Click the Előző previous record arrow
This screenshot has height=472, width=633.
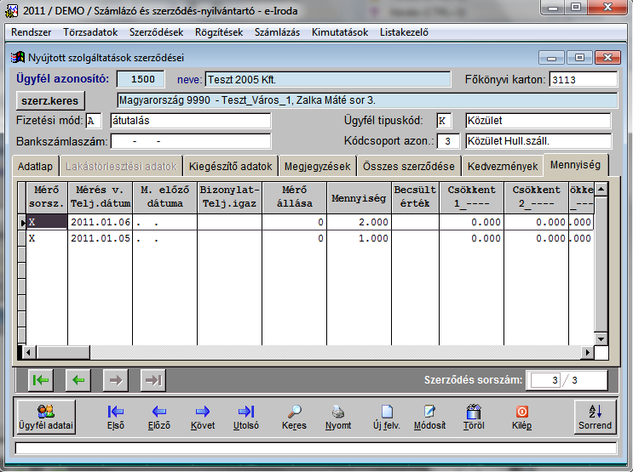pos(158,416)
